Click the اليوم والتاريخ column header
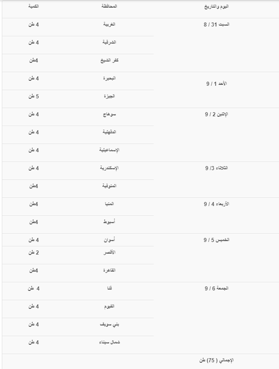This screenshot has height=369, width=279. [x=217, y=7]
